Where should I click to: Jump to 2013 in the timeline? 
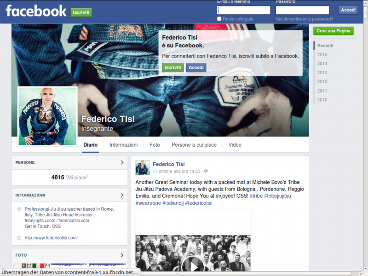(322, 73)
